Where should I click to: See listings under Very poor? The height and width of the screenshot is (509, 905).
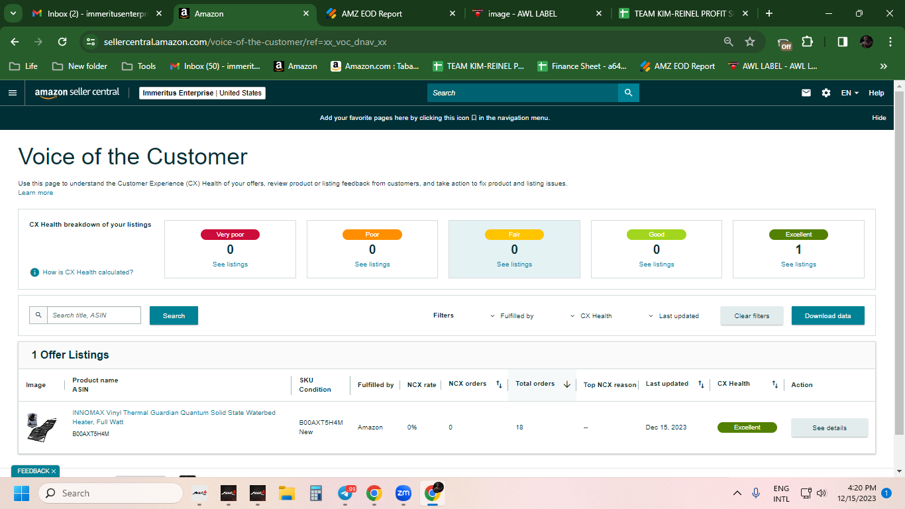231,264
